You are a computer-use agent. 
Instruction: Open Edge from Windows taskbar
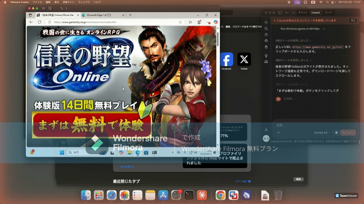(138, 152)
